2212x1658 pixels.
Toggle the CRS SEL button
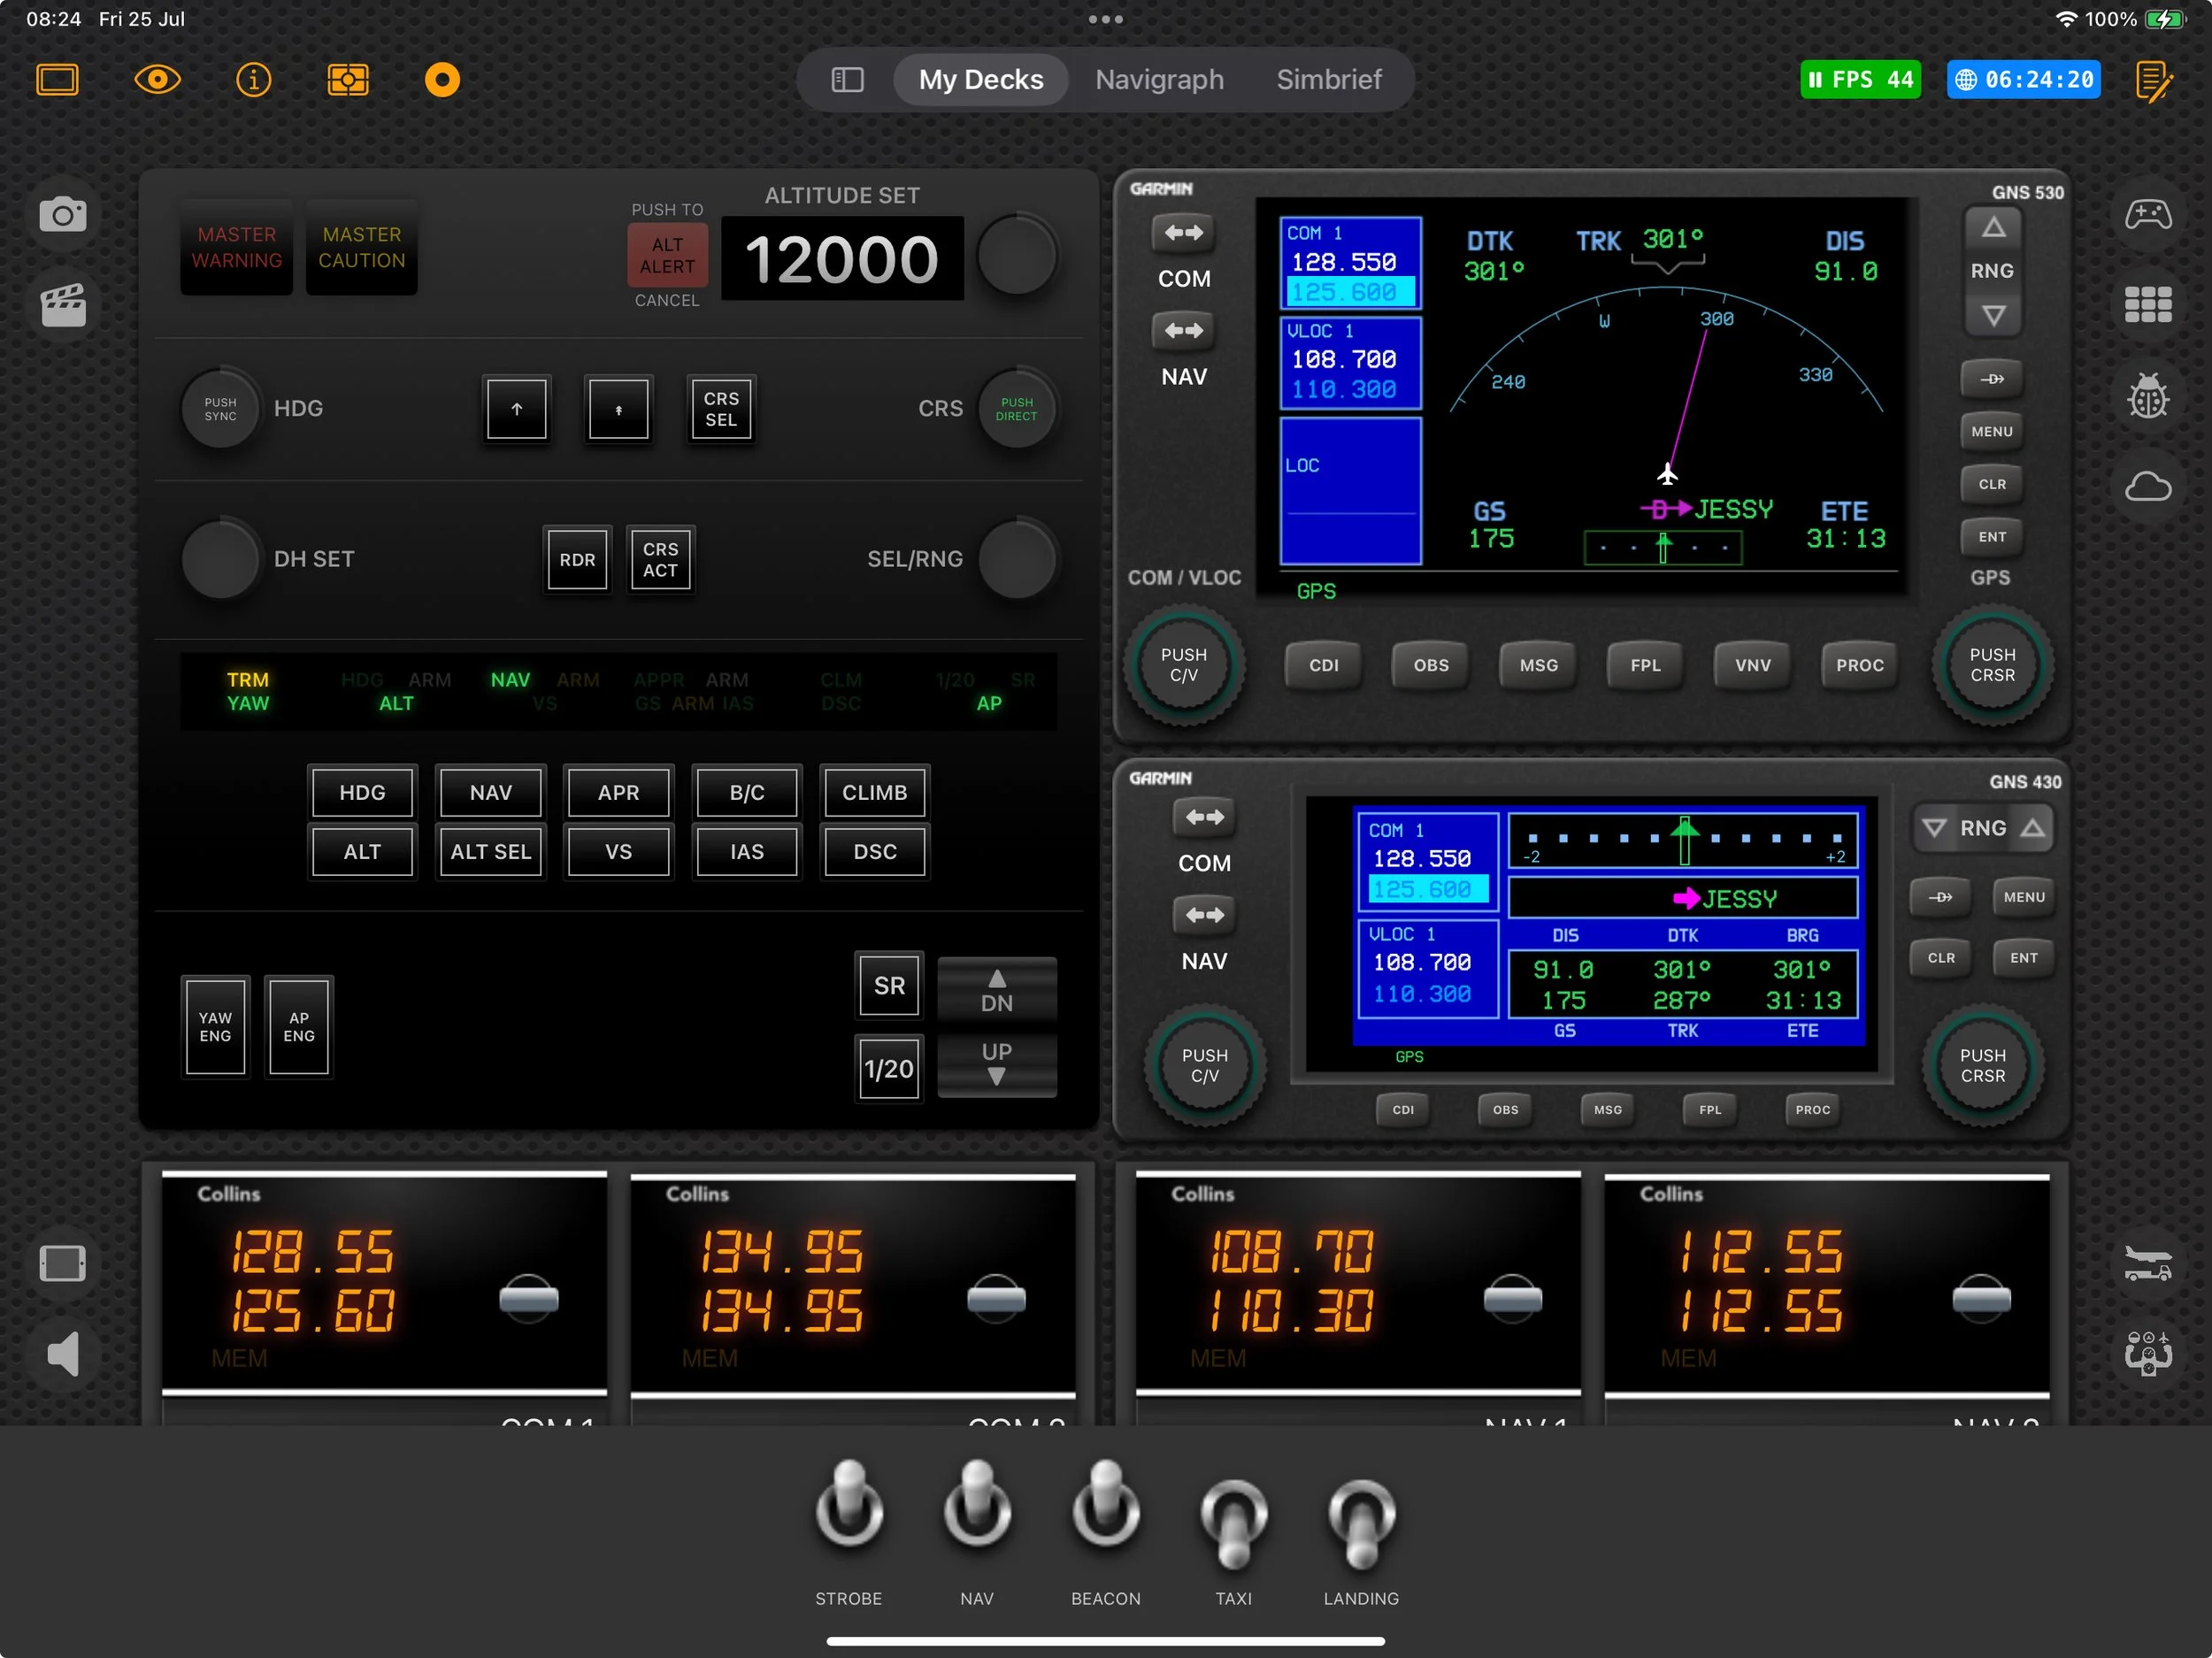tap(721, 409)
